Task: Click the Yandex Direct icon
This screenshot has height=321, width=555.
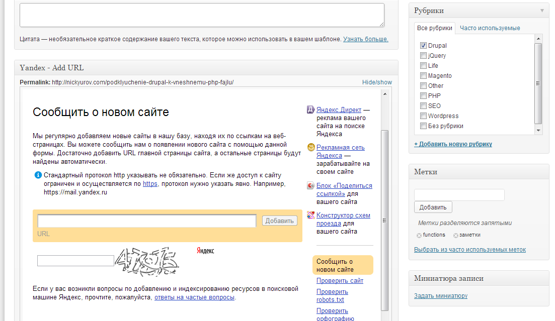Action: [x=310, y=110]
